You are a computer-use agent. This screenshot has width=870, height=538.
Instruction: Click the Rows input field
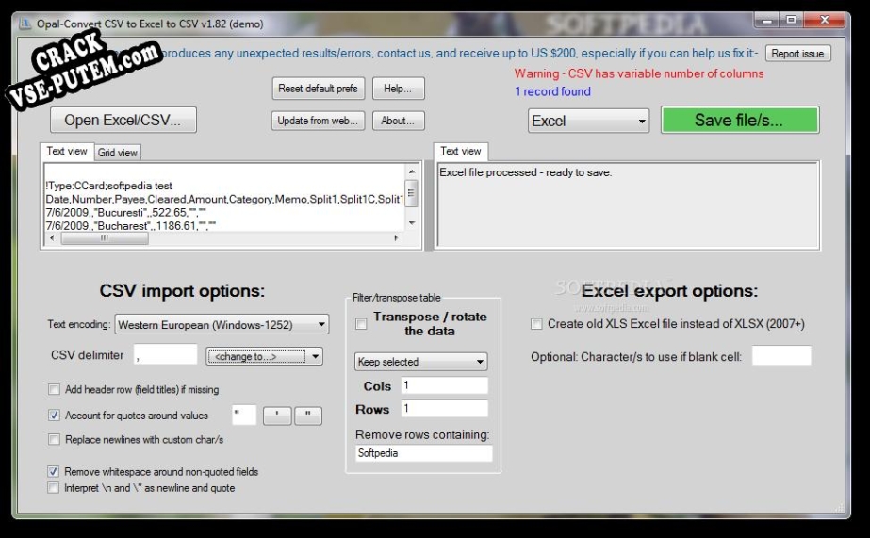[x=445, y=409]
